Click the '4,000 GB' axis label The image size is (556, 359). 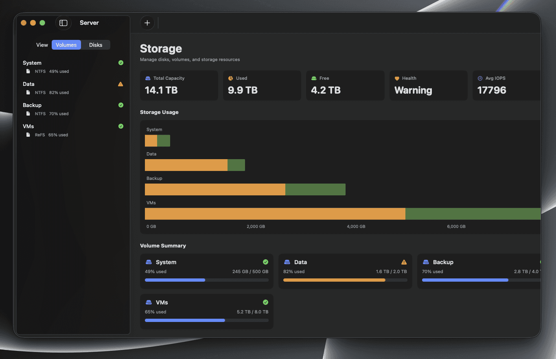(356, 226)
